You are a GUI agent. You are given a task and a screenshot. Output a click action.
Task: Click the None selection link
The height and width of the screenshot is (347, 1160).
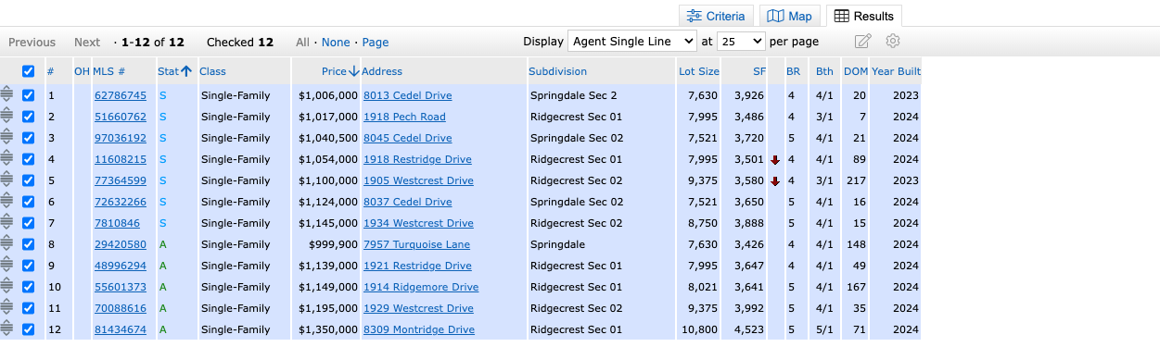click(x=336, y=43)
